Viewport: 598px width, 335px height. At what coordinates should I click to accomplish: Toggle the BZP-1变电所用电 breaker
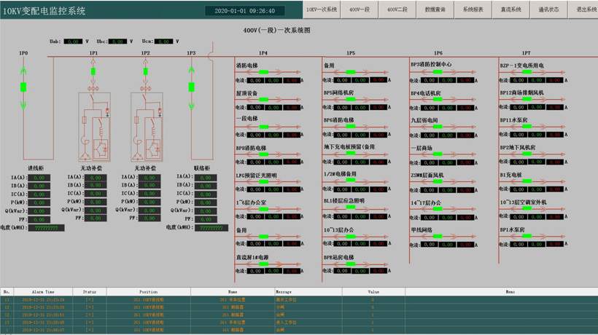(527, 72)
